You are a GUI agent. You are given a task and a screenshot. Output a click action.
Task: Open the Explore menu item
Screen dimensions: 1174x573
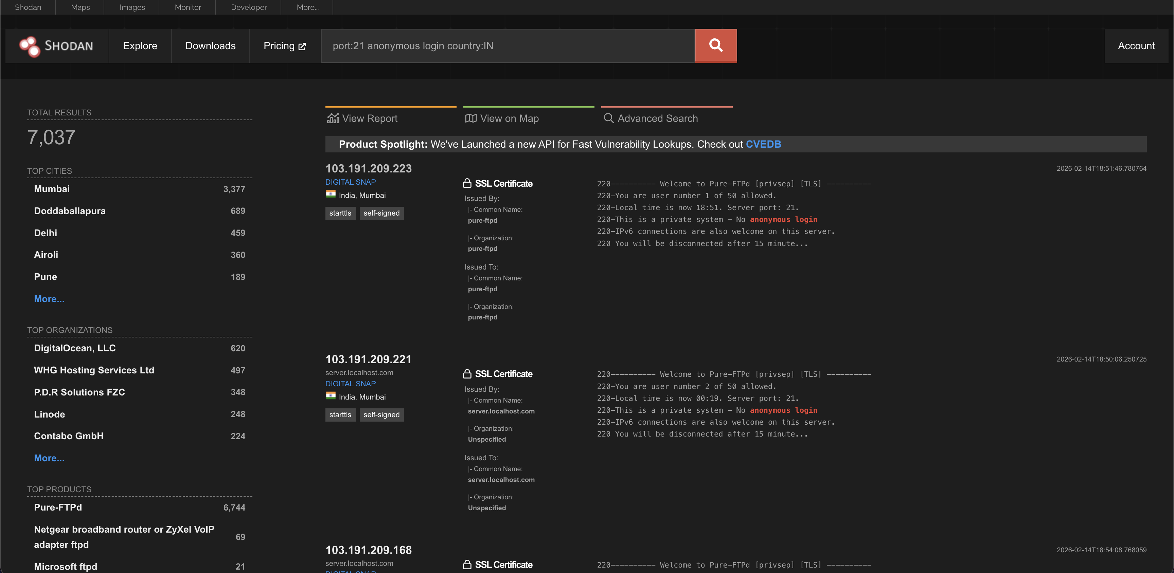(140, 46)
